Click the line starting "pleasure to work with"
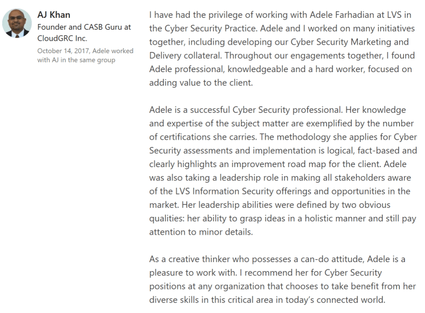 [265, 273]
